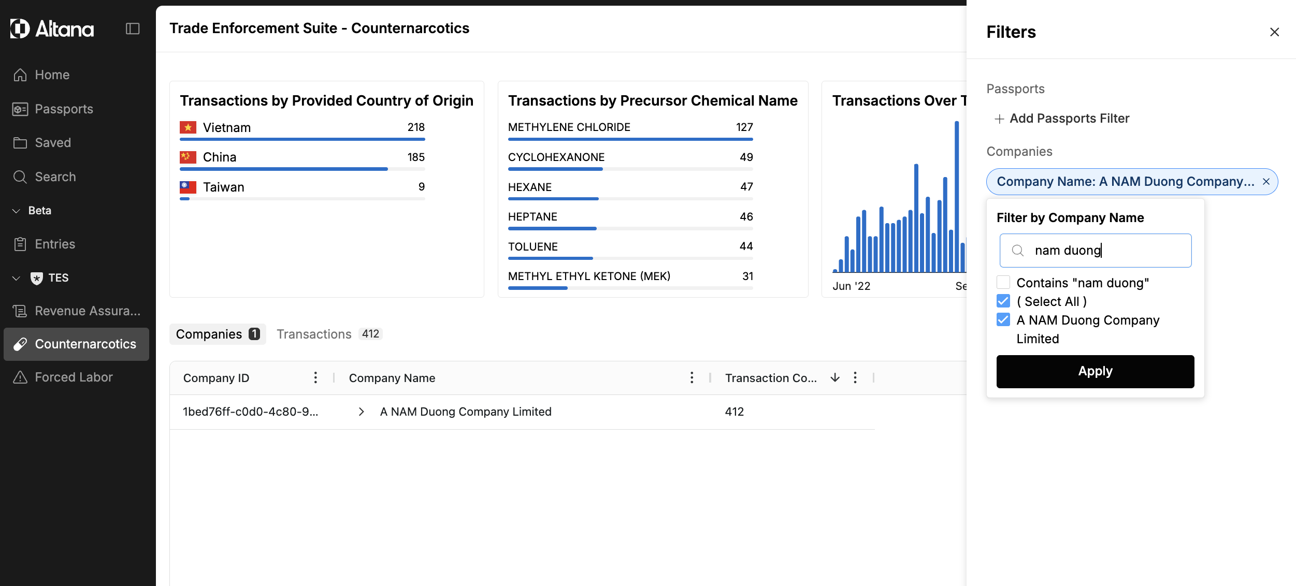Viewport: 1296px width, 586px height.
Task: Click METHYLENE CHLORIDE chemical row
Action: pyautogui.click(x=630, y=131)
